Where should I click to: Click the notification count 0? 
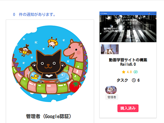(x=14, y=15)
